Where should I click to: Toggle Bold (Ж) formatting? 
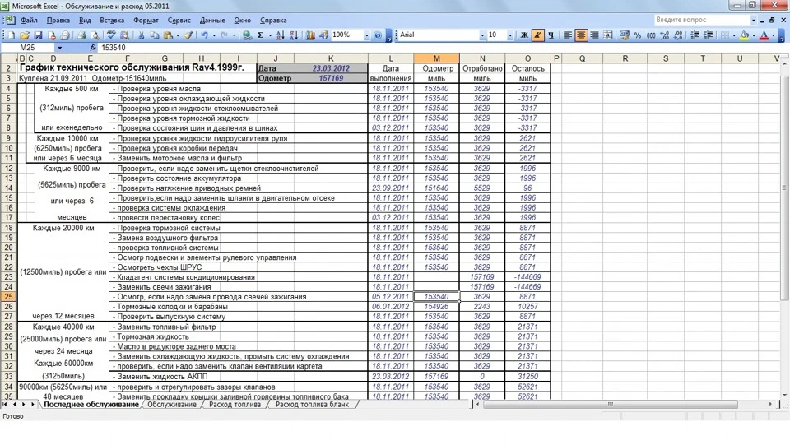[x=524, y=35]
